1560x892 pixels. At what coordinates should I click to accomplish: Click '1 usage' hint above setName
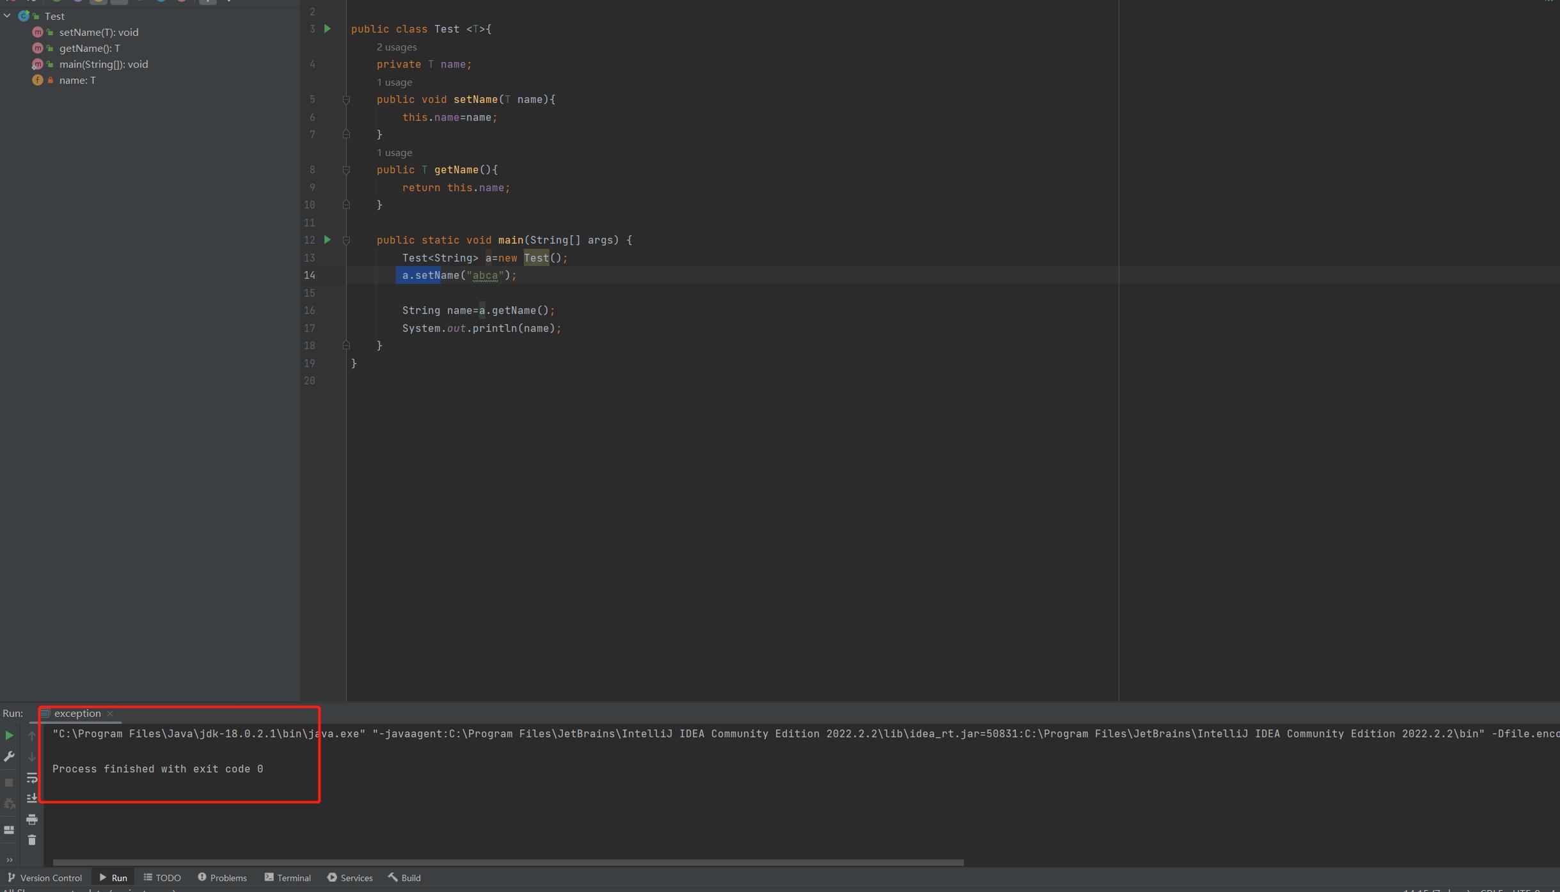pos(394,82)
